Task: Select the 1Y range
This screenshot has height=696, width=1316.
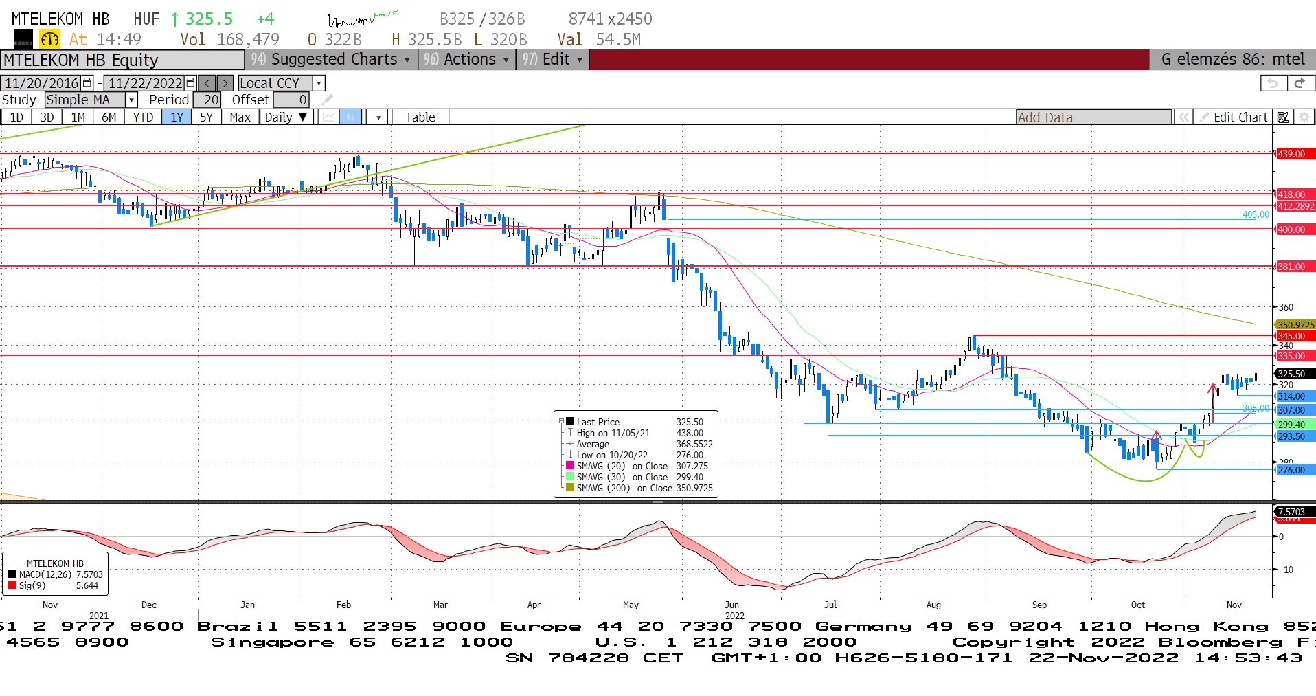Action: click(x=177, y=117)
